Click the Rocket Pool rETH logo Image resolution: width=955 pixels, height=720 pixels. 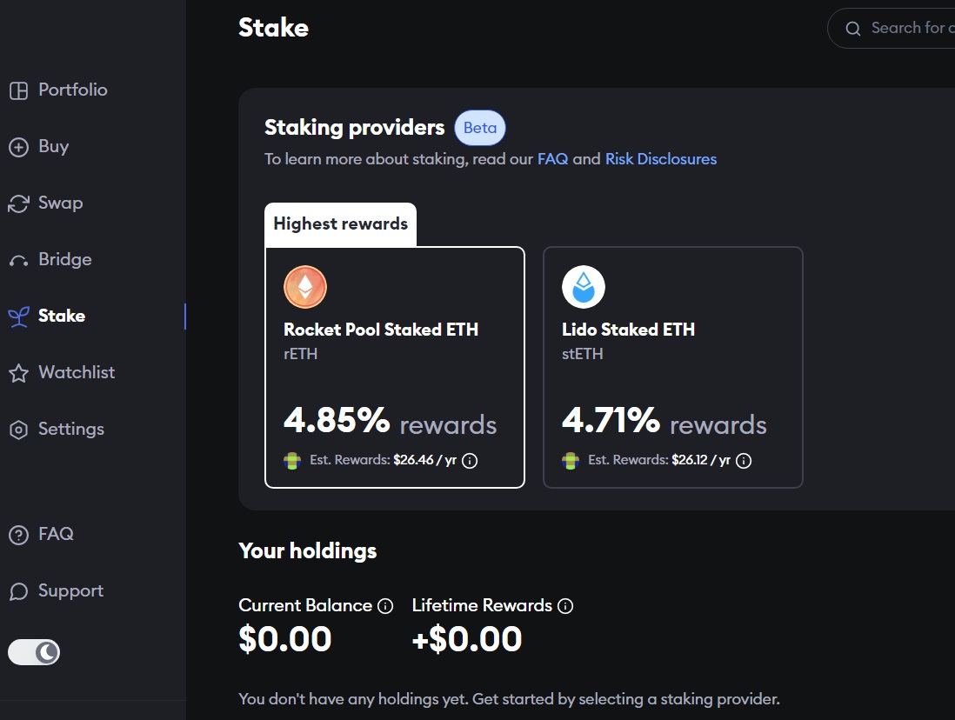point(305,287)
